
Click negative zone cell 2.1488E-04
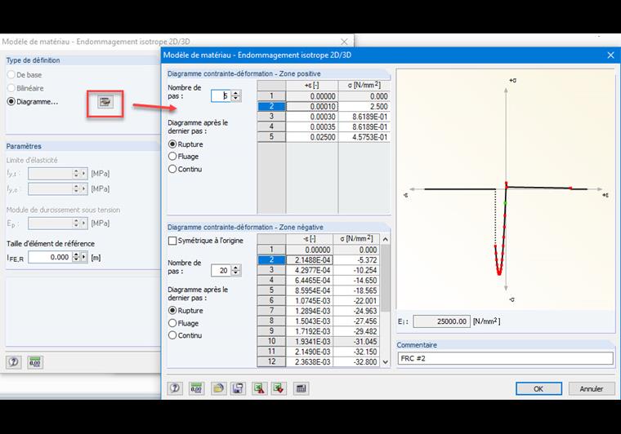pos(310,260)
